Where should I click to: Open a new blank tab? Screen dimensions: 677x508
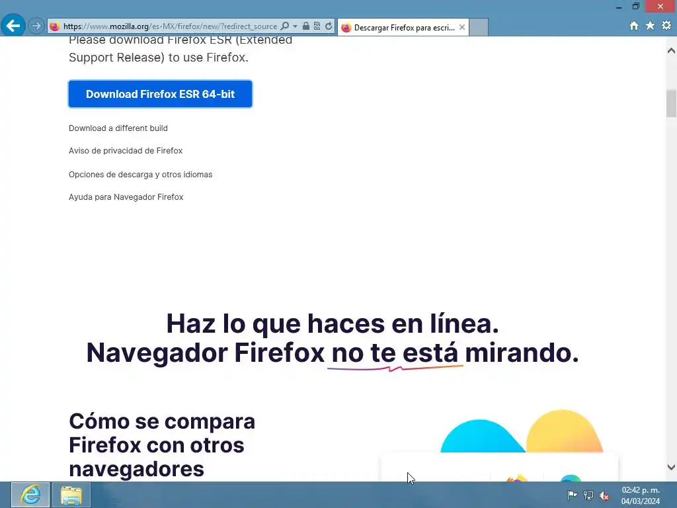[479, 27]
